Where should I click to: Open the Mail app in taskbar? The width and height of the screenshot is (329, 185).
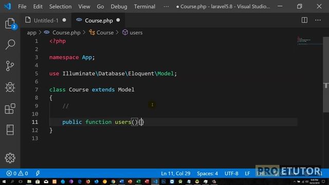(x=46, y=181)
